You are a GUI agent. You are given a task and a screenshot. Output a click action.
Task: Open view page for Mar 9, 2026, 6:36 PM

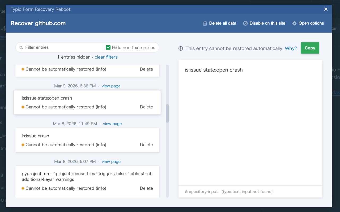(111, 86)
